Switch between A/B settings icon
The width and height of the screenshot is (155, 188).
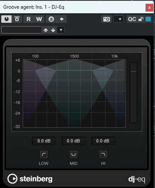coord(51,19)
